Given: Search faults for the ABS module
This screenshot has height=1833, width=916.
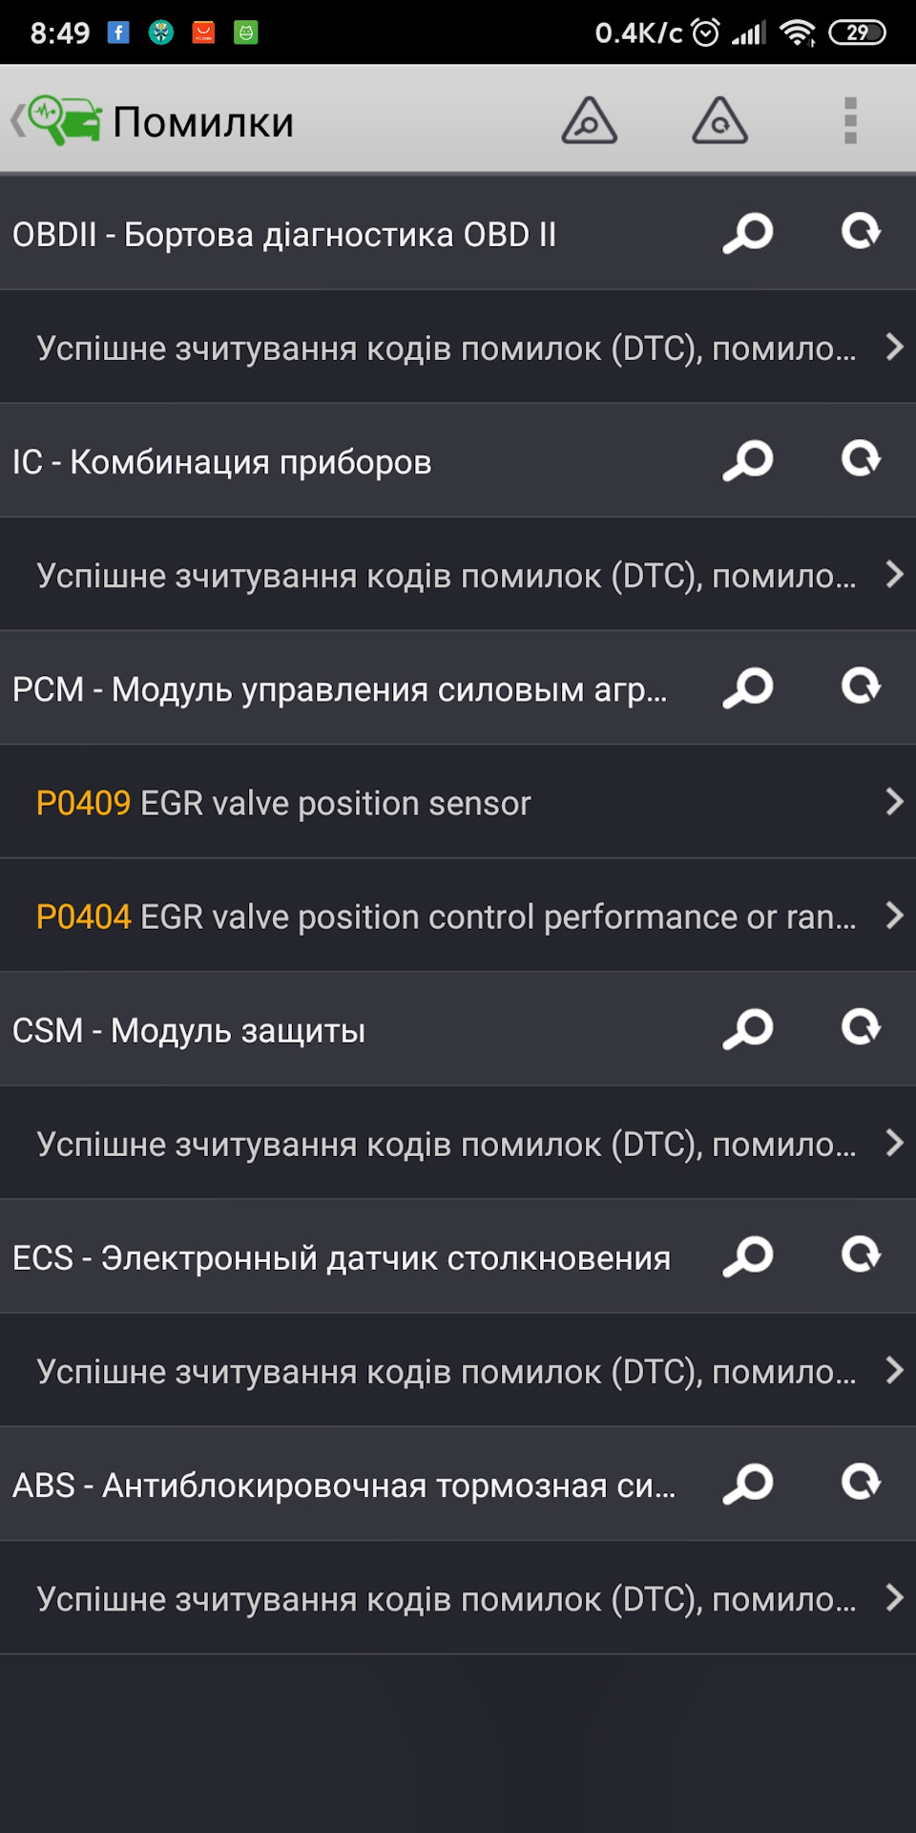Looking at the screenshot, I should [x=748, y=1484].
